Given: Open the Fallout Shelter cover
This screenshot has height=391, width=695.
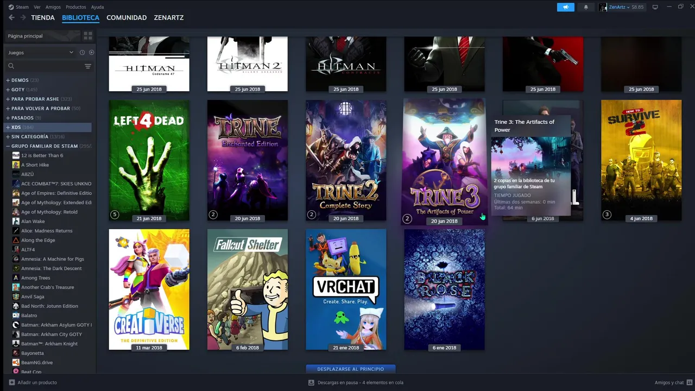Looking at the screenshot, I should (248, 289).
